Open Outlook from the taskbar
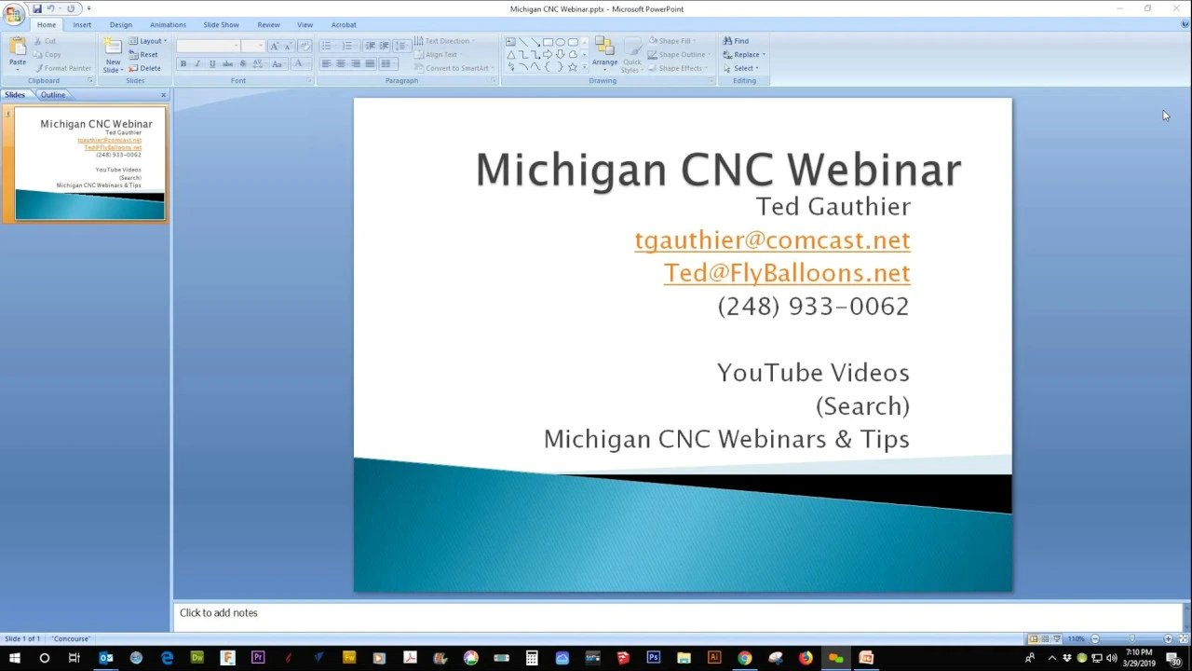 (x=106, y=658)
